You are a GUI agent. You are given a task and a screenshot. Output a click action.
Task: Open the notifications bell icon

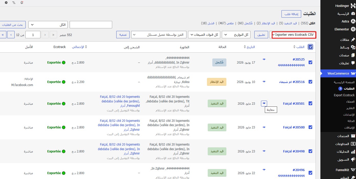pos(22,3)
